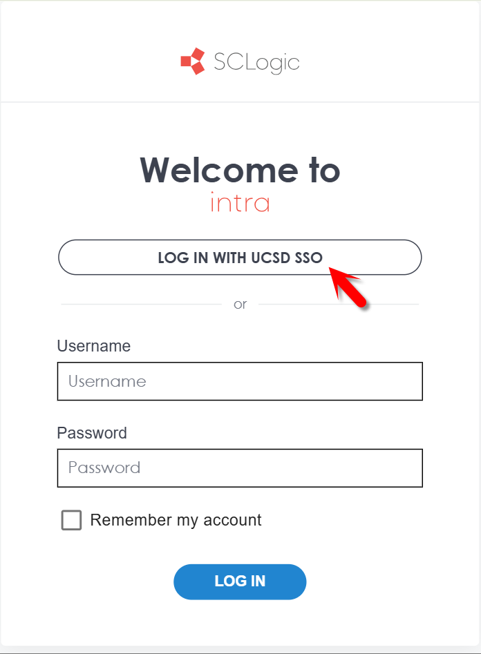Click the 'or' divider text
481x654 pixels.
point(240,304)
